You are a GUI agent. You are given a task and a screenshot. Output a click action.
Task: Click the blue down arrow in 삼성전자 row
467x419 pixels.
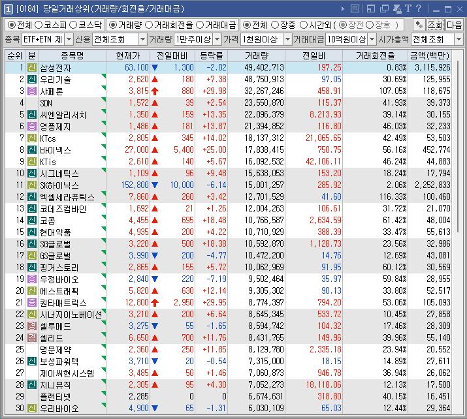pos(155,68)
